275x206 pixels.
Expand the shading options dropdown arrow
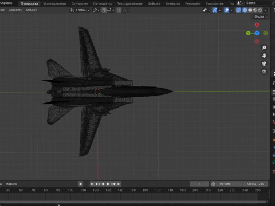[x=265, y=10]
